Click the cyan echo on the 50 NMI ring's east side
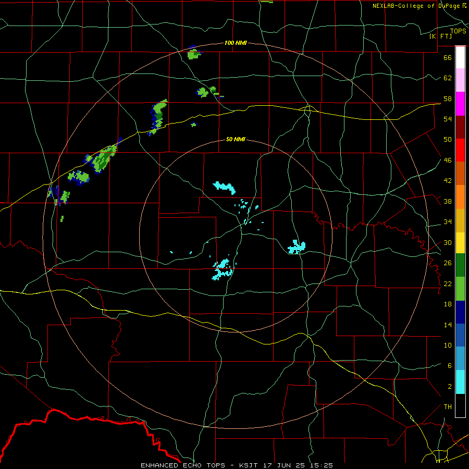 coord(297,247)
